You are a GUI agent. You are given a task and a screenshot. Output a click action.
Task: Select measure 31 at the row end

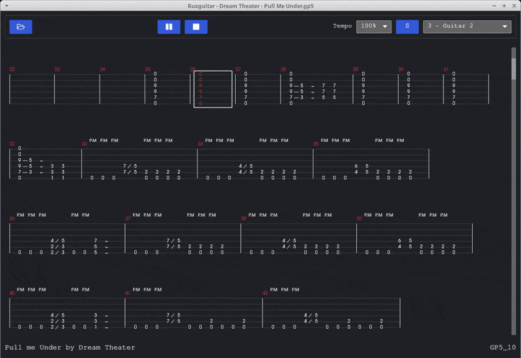466,89
